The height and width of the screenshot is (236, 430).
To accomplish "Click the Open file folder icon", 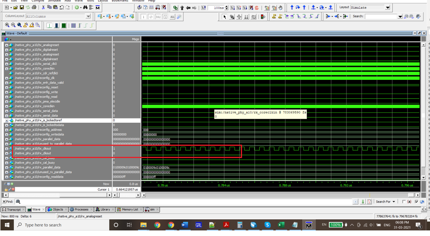I will [15, 8].
